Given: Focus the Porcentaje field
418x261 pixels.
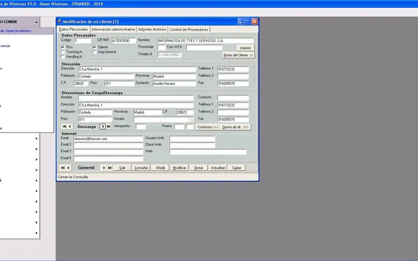Looking at the screenshot, I should pos(161,48).
